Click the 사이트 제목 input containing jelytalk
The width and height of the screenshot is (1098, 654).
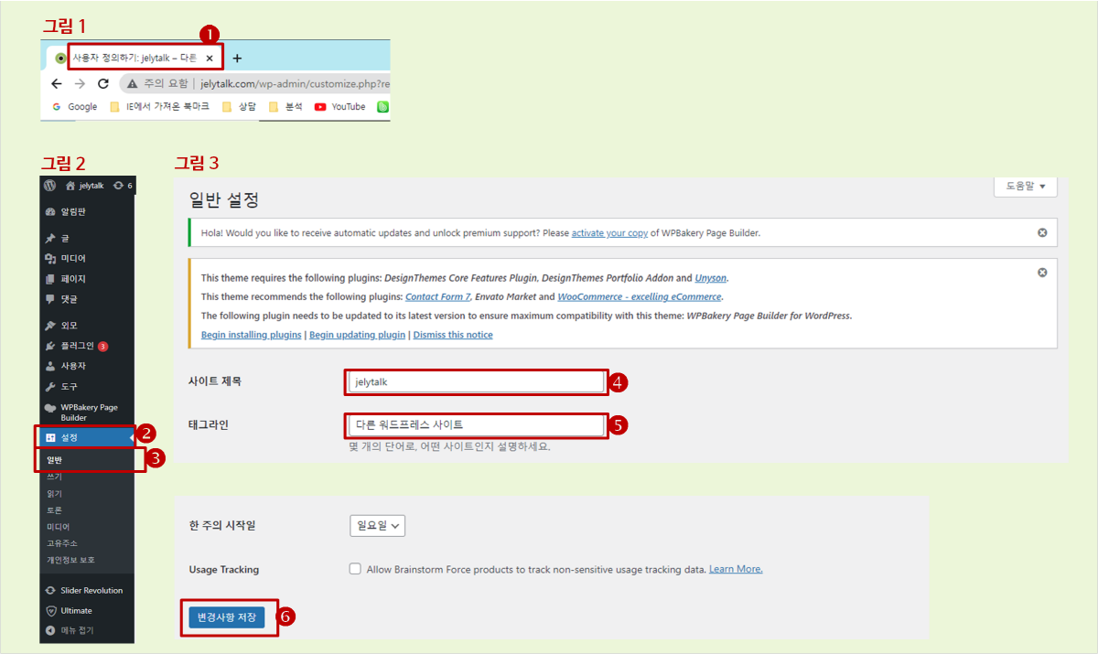tap(474, 382)
